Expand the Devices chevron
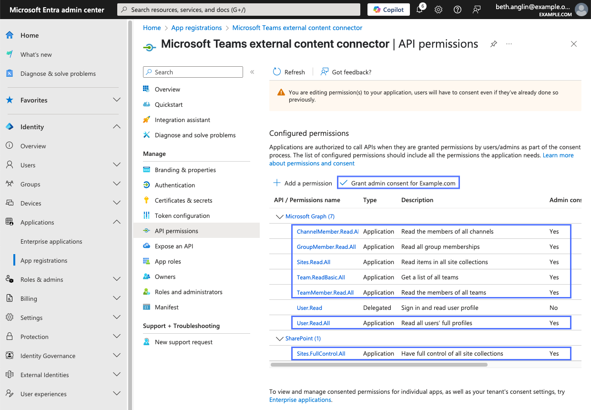This screenshot has width=591, height=410. click(x=117, y=203)
